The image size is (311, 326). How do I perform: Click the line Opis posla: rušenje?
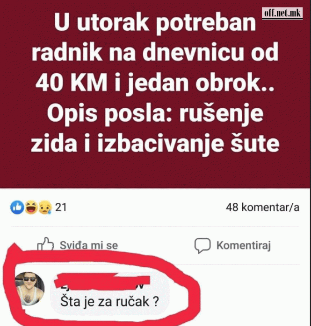[155, 114]
